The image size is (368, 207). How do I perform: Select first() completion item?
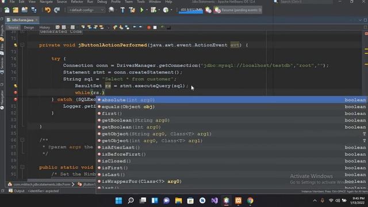coord(231,113)
